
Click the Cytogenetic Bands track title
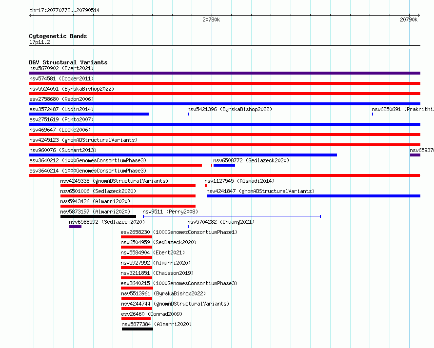[x=58, y=36]
